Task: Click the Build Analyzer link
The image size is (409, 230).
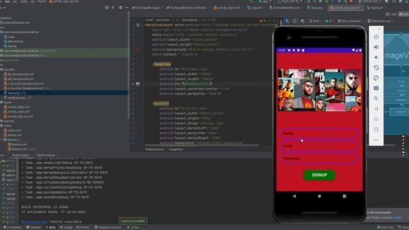Action: 35,222
